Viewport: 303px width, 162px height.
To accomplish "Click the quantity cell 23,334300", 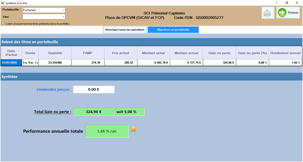I will [x=55, y=63].
